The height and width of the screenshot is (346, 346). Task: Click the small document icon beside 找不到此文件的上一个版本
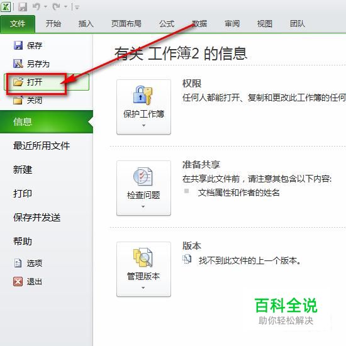tap(187, 259)
